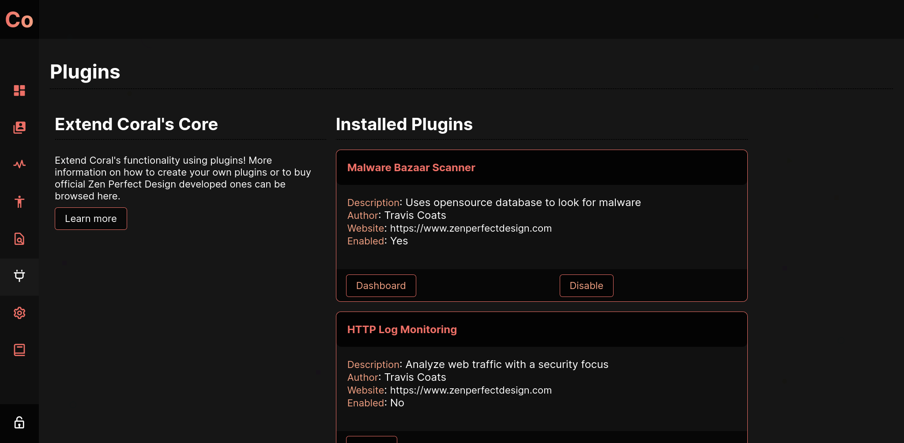Select the contacts icon in the sidebar

tap(19, 128)
